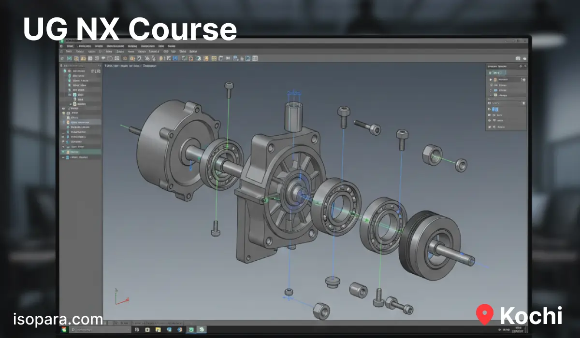The width and height of the screenshot is (580, 338).
Task: Click the last grid icon in the main toolbar
Action: click(x=255, y=58)
